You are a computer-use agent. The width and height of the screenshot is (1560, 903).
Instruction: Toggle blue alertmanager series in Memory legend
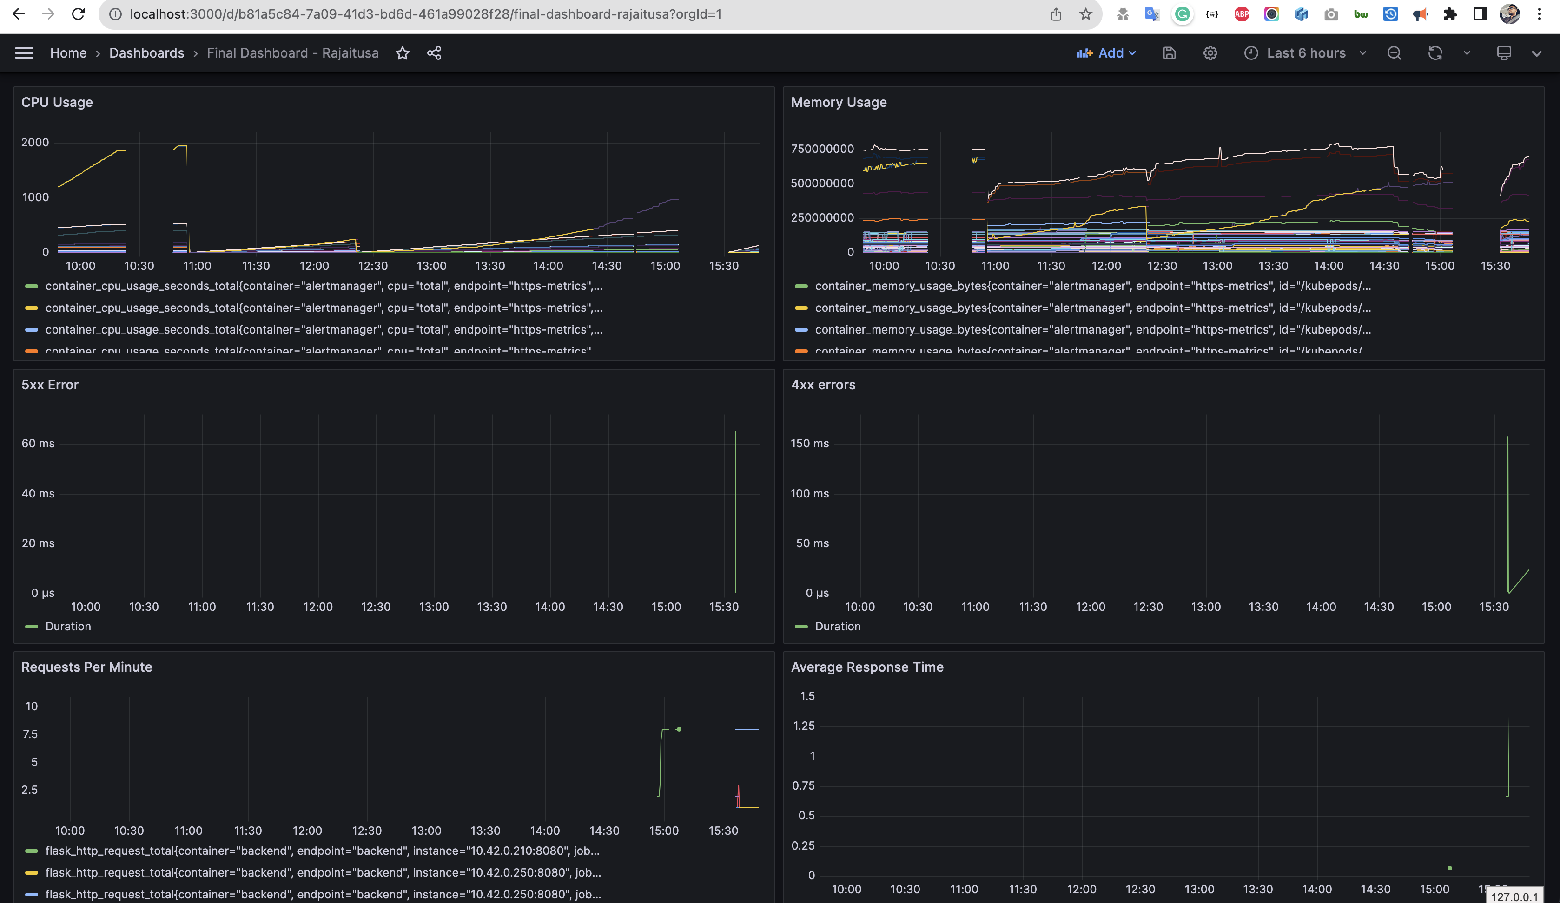click(x=1093, y=330)
